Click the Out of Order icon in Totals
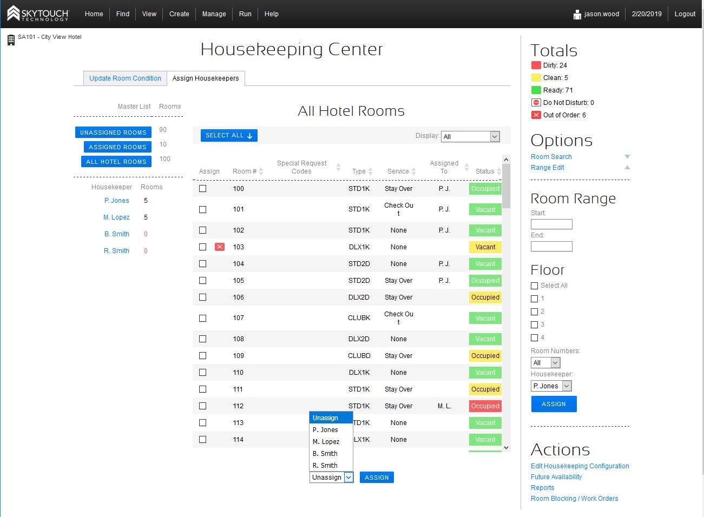704x517 pixels. 535,115
